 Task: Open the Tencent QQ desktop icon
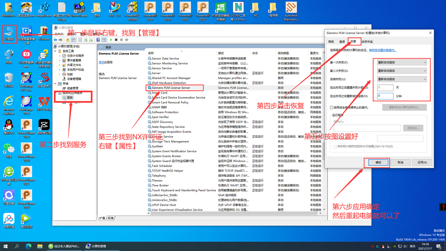[x=9, y=127]
